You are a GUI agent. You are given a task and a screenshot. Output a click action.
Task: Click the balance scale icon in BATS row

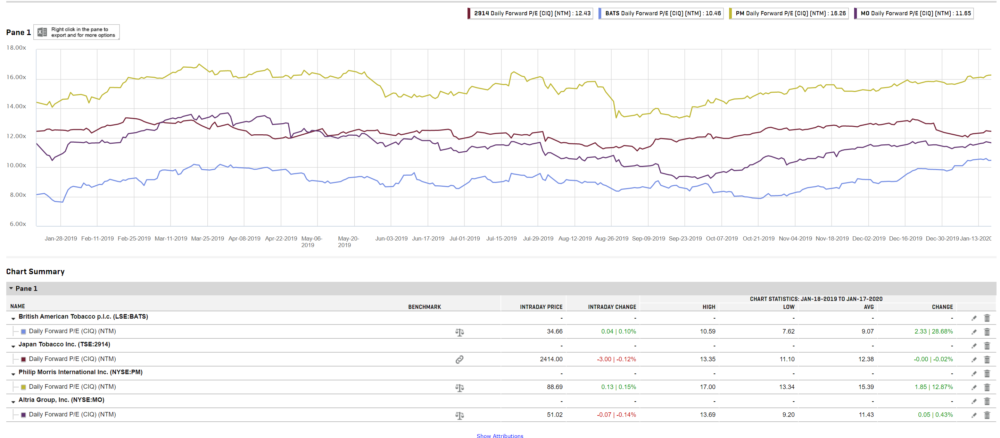point(459,332)
